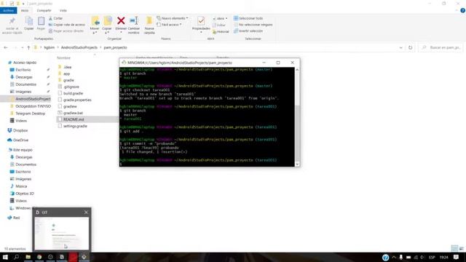The image size is (466, 262).
Task: Click the Pegar clipboard icon
Action: (41, 21)
